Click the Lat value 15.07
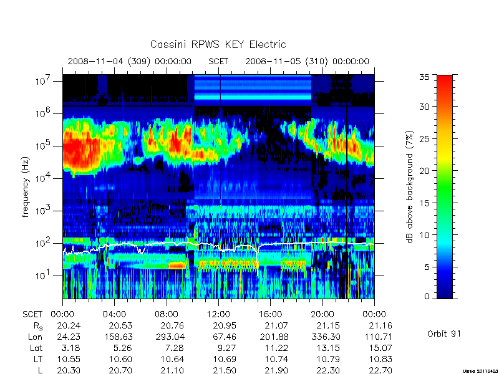499x374 pixels. pyautogui.click(x=380, y=348)
